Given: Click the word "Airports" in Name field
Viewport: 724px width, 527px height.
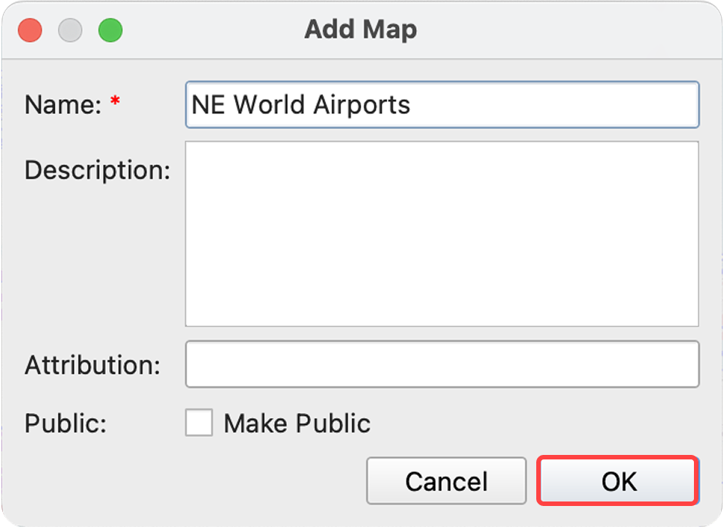Looking at the screenshot, I should [362, 104].
